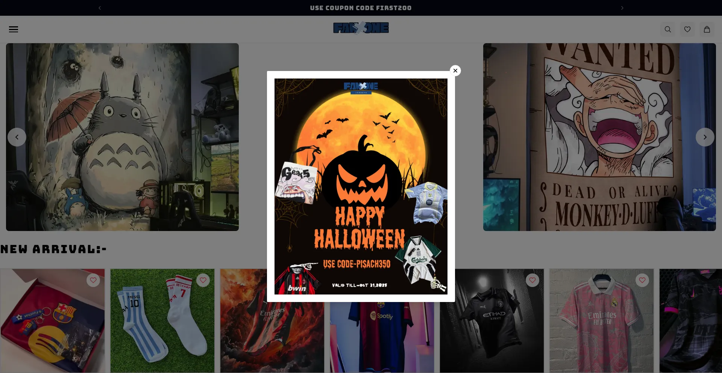
Task: Close the Happy Halloween popup
Action: click(x=455, y=71)
